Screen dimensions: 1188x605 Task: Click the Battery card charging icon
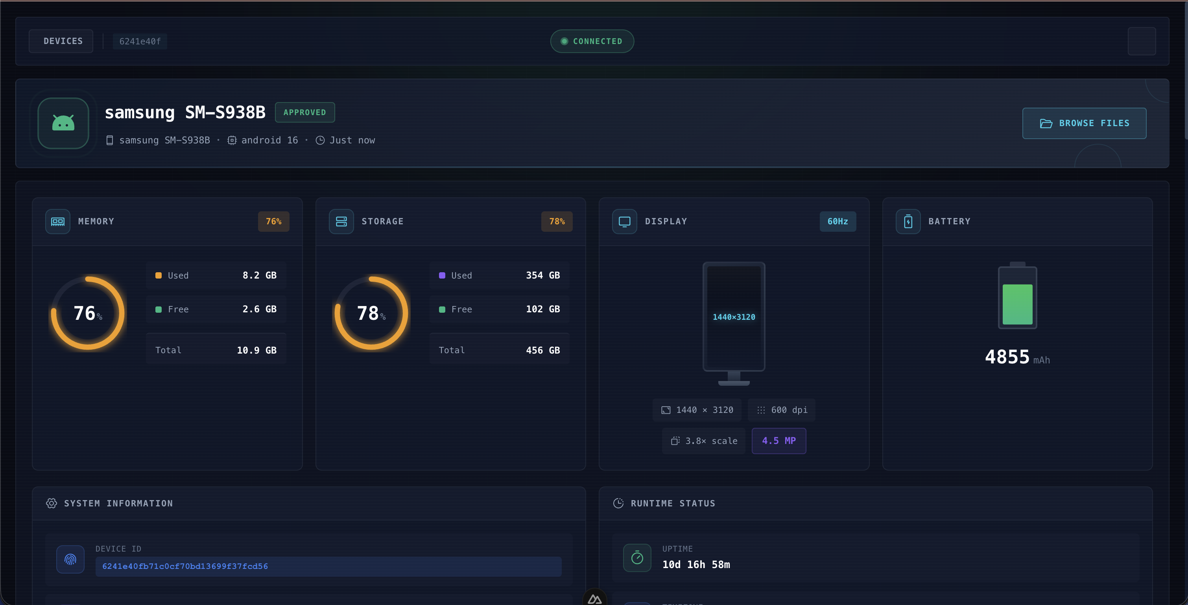908,222
